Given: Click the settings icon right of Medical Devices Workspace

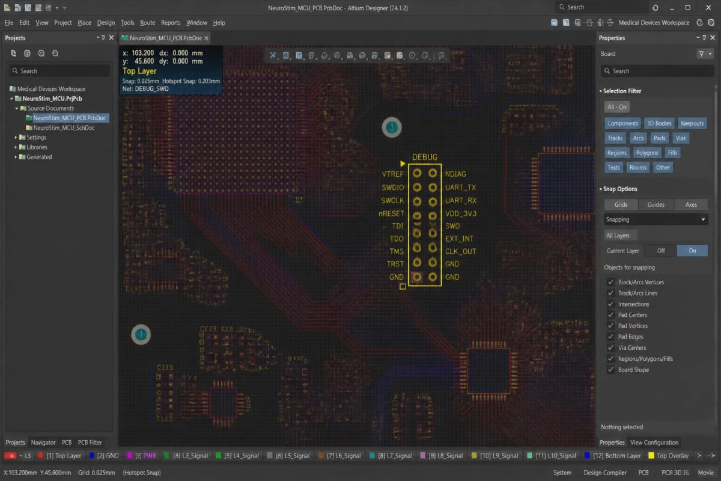Looking at the screenshot, I should (x=700, y=22).
